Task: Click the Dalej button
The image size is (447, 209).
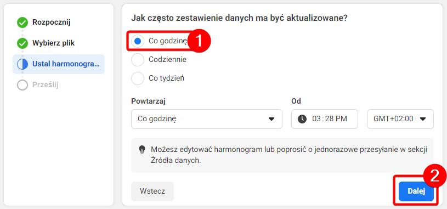Action: 416,191
